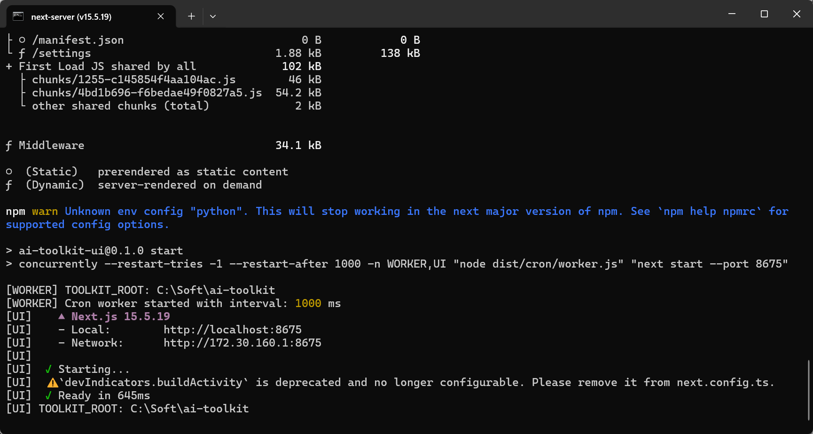Close the next-server terminal tab
Viewport: 813px width, 434px height.
pyautogui.click(x=161, y=16)
